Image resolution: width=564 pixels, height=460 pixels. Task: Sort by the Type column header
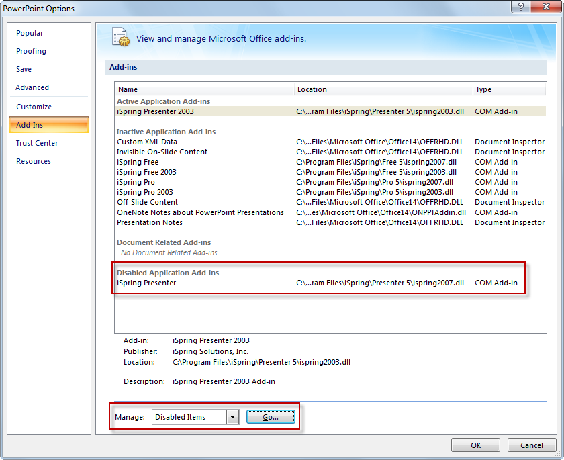(510, 89)
